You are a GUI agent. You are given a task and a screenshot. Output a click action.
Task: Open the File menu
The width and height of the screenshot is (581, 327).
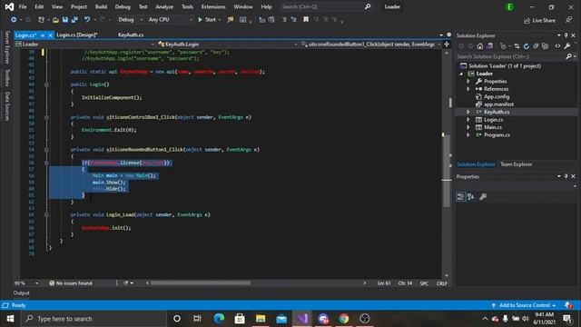tap(23, 6)
